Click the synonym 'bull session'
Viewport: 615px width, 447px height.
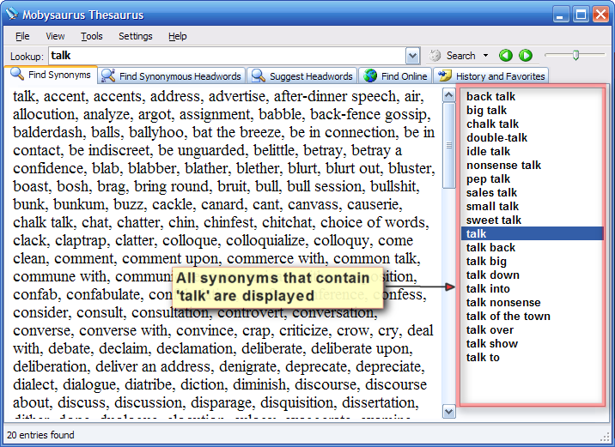pos(325,186)
